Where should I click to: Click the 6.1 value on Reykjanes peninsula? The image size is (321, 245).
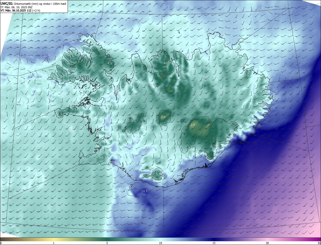pos(104,157)
